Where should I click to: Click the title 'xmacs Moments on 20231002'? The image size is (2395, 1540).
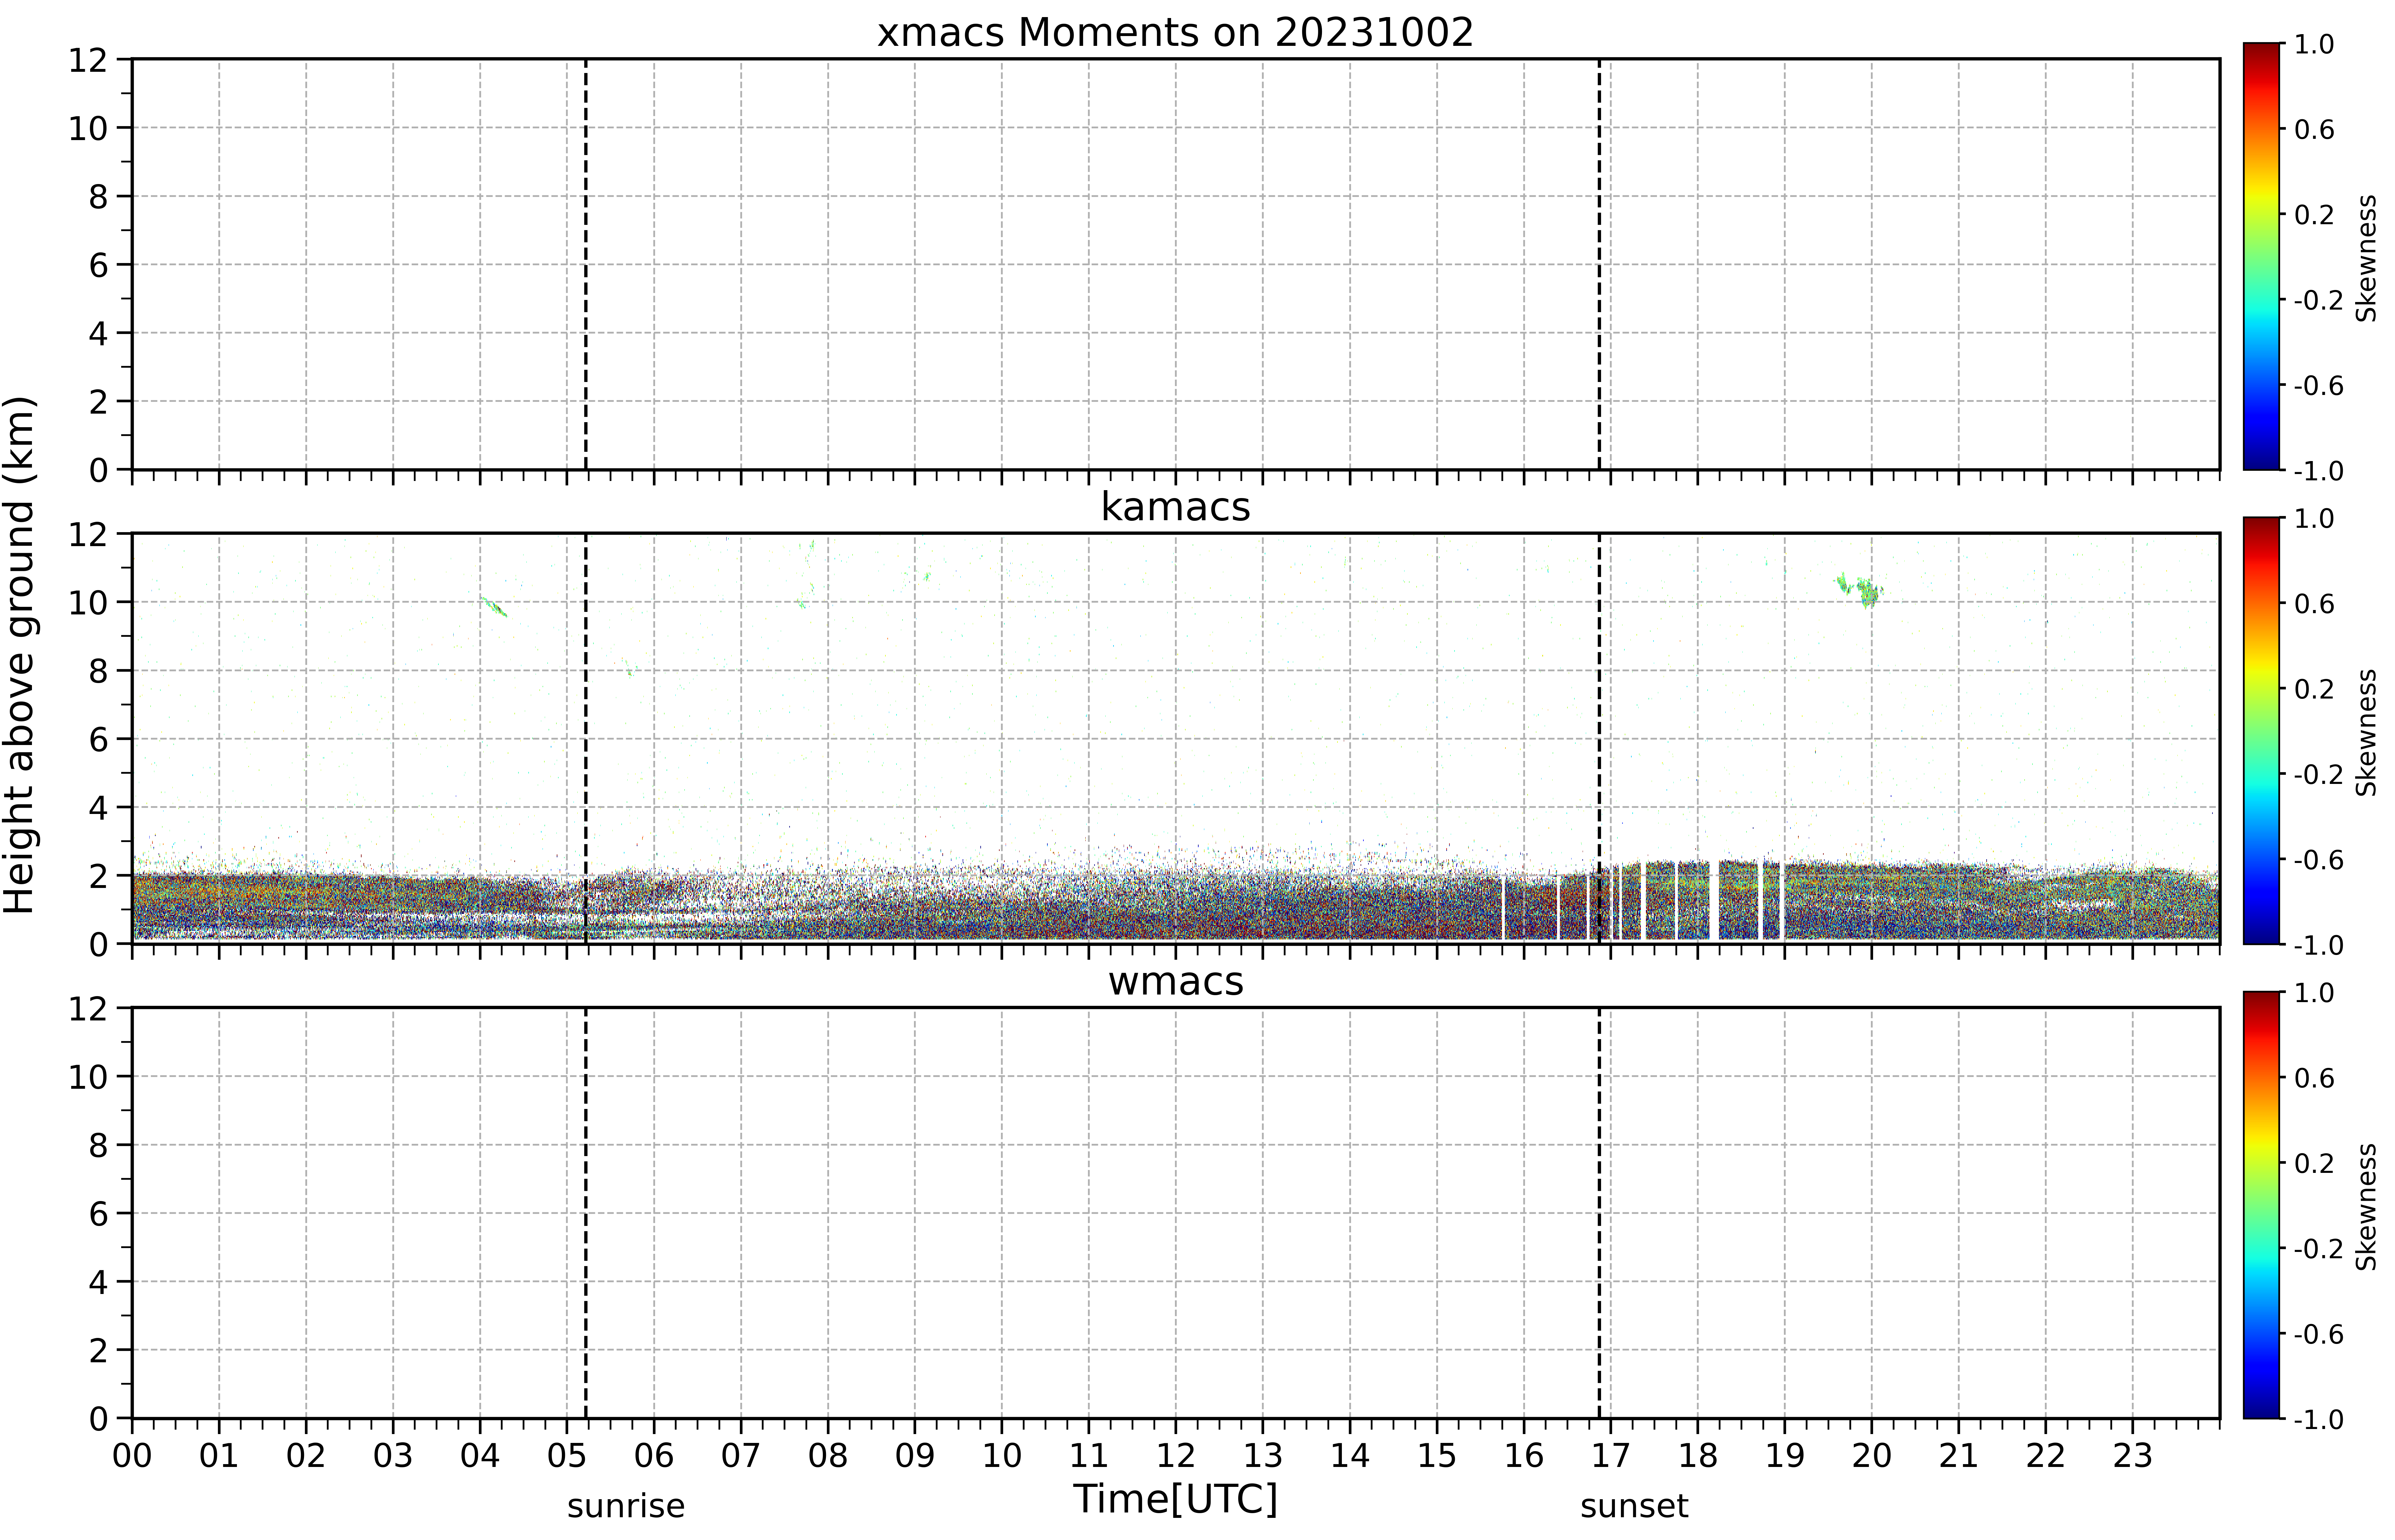point(1176,33)
